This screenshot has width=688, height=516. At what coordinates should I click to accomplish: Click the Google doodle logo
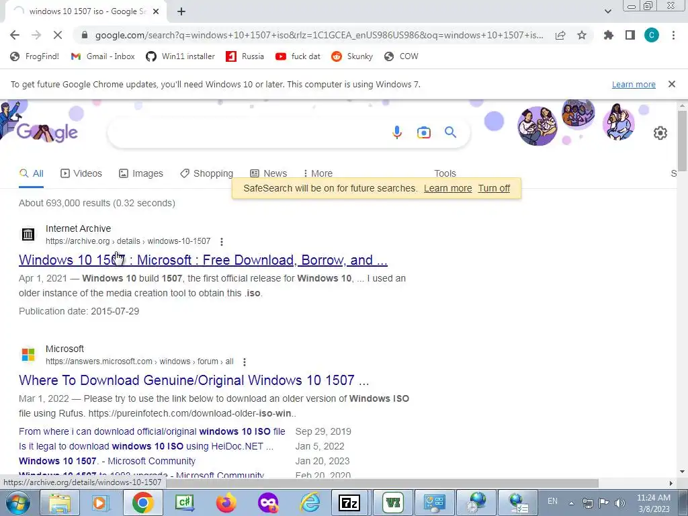(x=48, y=132)
